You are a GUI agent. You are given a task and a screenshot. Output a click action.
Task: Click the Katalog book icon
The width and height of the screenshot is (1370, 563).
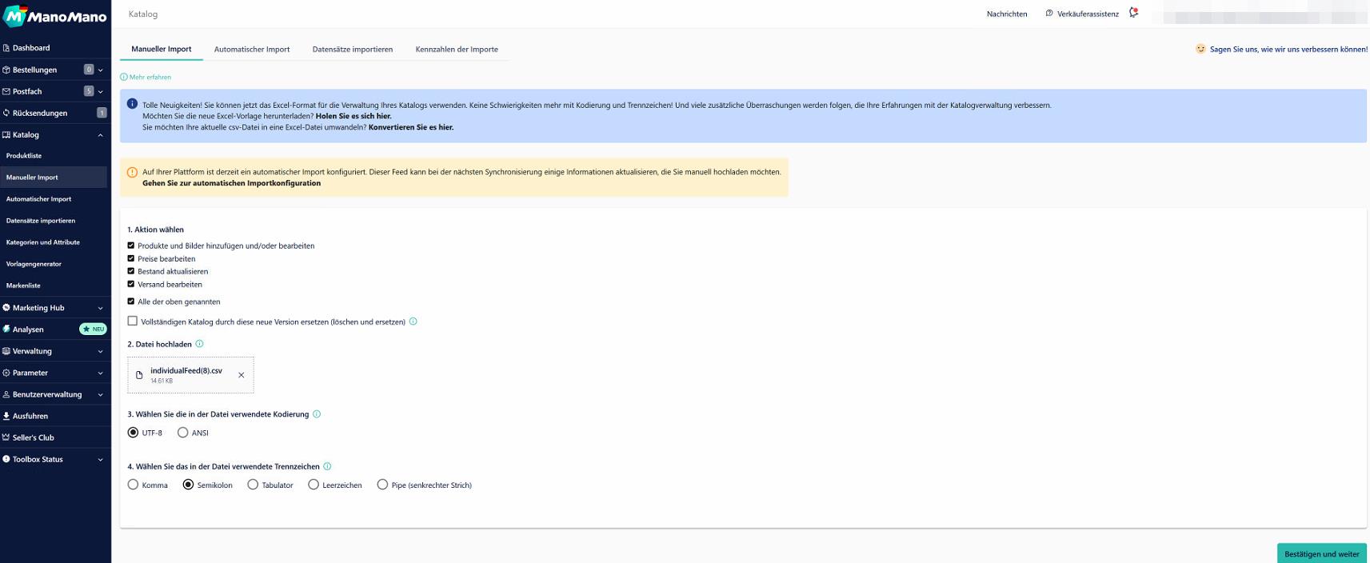coord(6,134)
